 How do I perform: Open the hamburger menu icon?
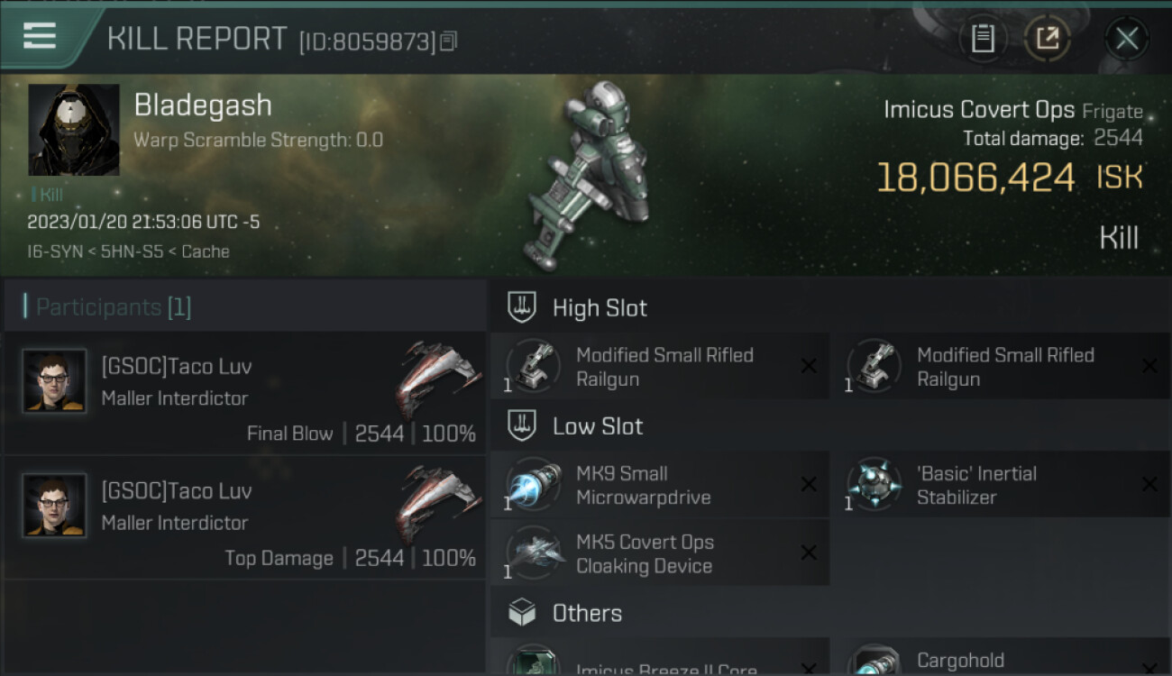pos(40,37)
